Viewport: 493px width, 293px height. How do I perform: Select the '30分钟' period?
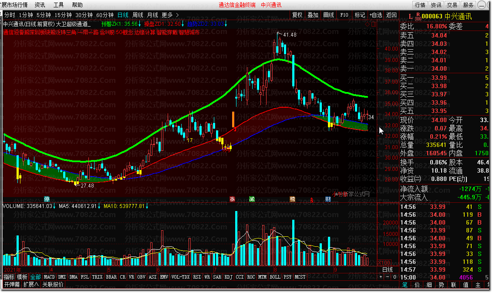(84, 15)
